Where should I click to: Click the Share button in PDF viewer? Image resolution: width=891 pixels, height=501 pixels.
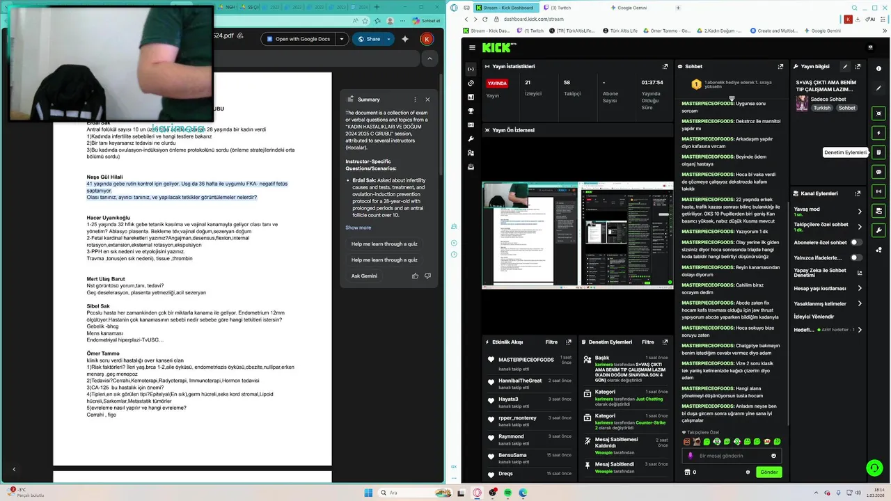click(x=368, y=39)
